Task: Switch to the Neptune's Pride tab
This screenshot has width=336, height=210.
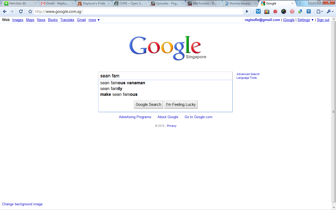Action: click(x=94, y=3)
